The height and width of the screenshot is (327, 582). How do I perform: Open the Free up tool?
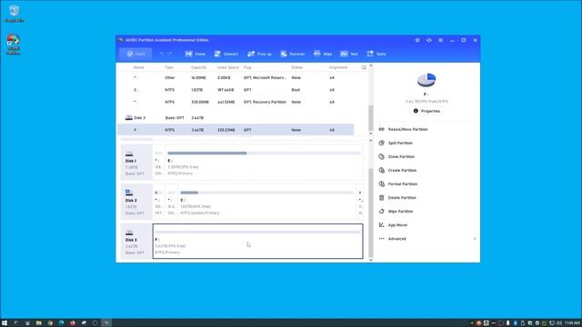259,54
